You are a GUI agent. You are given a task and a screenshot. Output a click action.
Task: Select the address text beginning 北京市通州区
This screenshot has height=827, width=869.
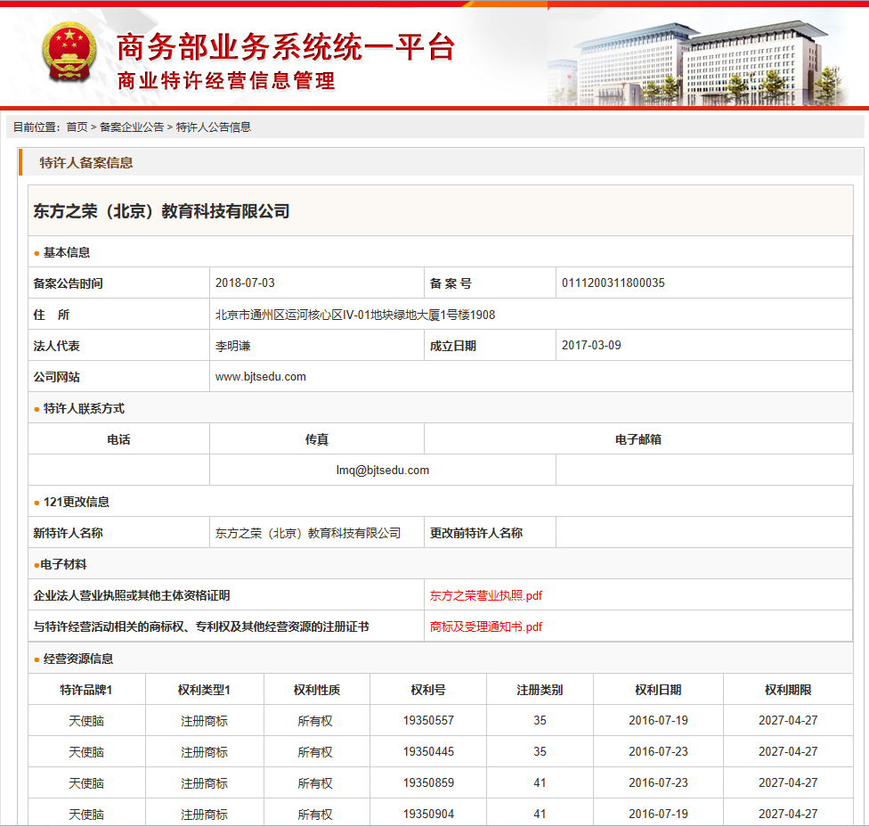[x=355, y=315]
